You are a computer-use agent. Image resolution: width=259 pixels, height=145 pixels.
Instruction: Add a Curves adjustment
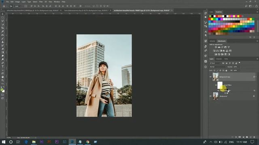point(222,47)
